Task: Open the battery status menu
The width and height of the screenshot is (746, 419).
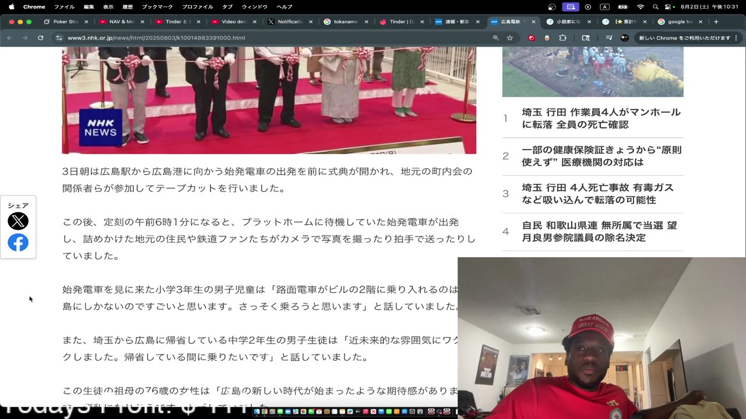Action: pos(622,7)
